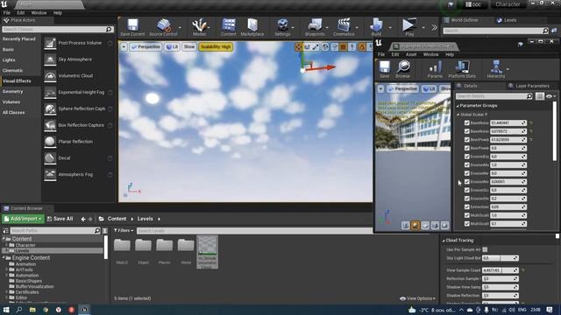Open View Options dropdown in Content Browser
The width and height of the screenshot is (561, 315).
417,298
